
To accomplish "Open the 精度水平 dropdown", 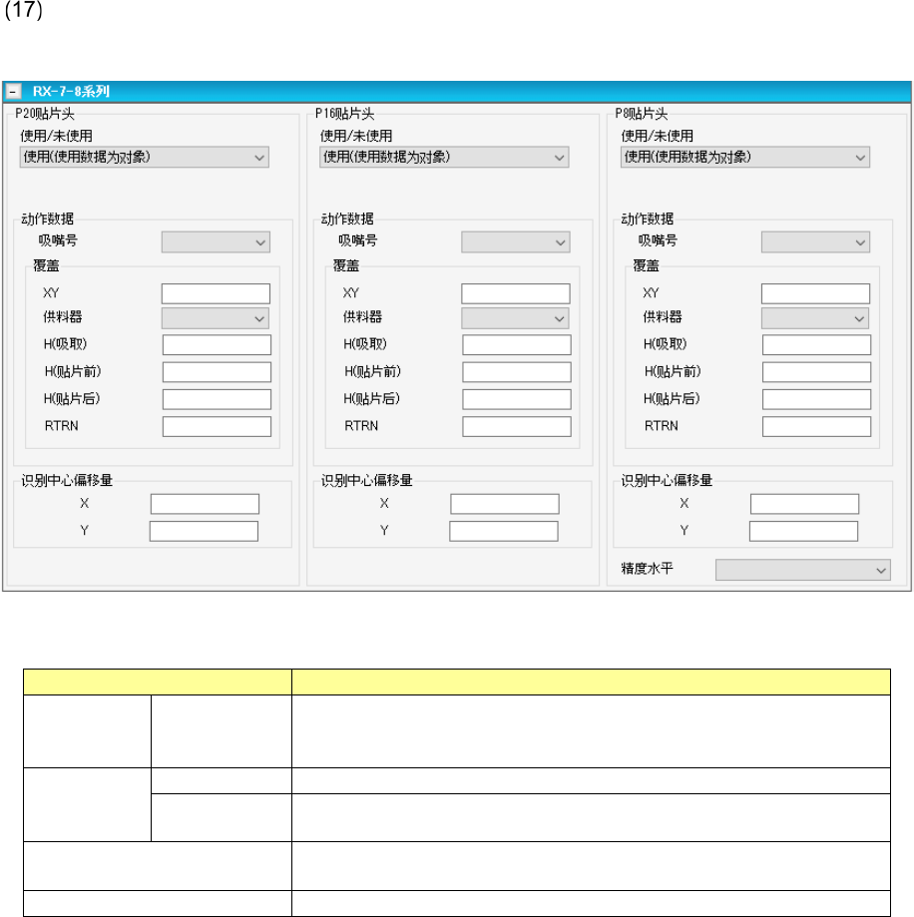I will [803, 570].
